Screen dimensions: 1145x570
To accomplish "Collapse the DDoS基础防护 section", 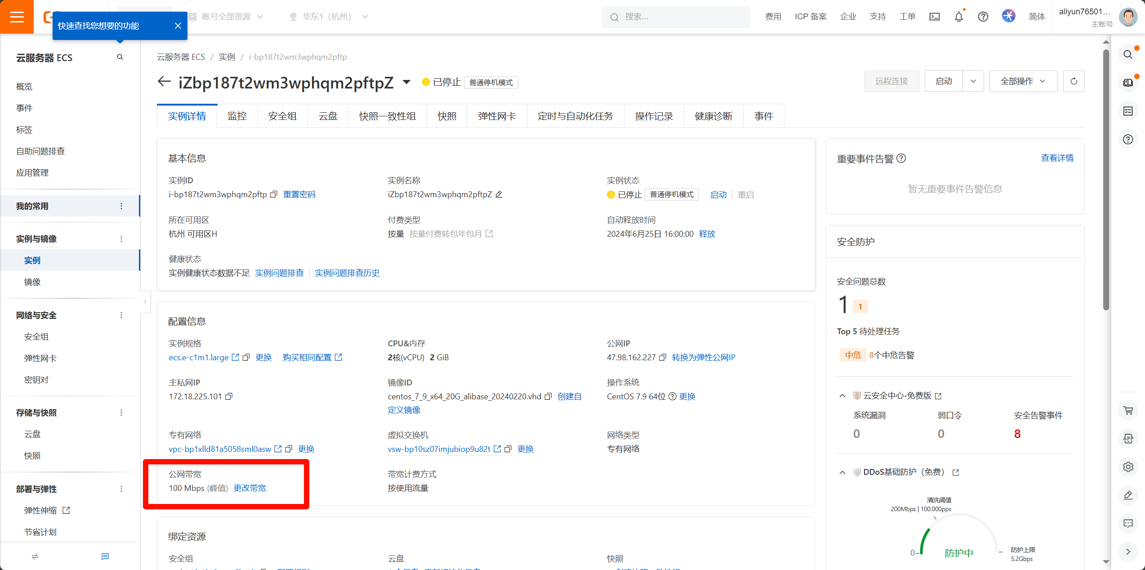I will click(x=842, y=473).
